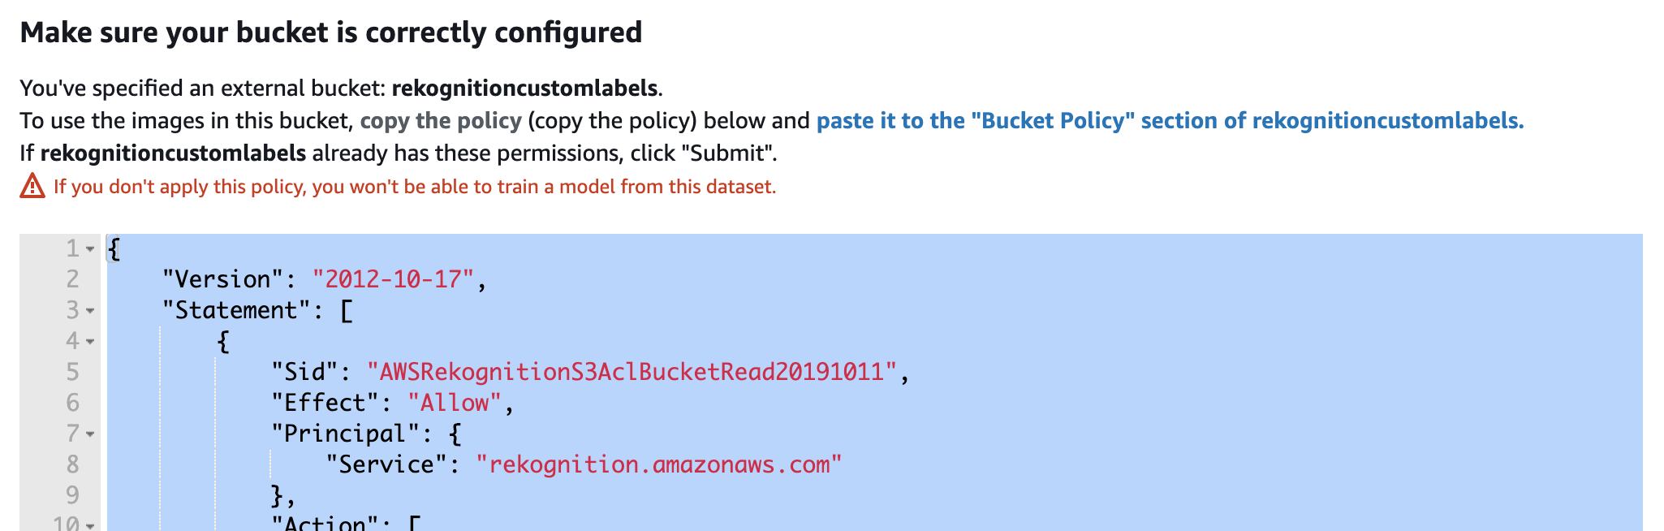
Task: Click line number 5 in the gutter
Action: coord(73,372)
